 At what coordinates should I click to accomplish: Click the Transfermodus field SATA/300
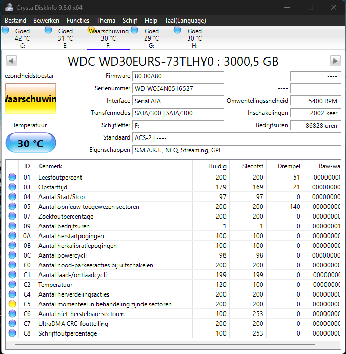[178, 113]
